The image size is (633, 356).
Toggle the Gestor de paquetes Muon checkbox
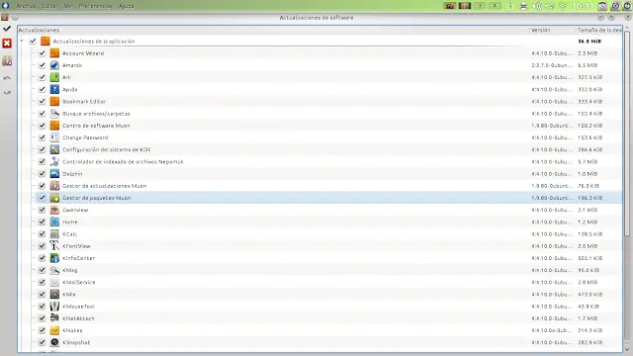pyautogui.click(x=42, y=198)
